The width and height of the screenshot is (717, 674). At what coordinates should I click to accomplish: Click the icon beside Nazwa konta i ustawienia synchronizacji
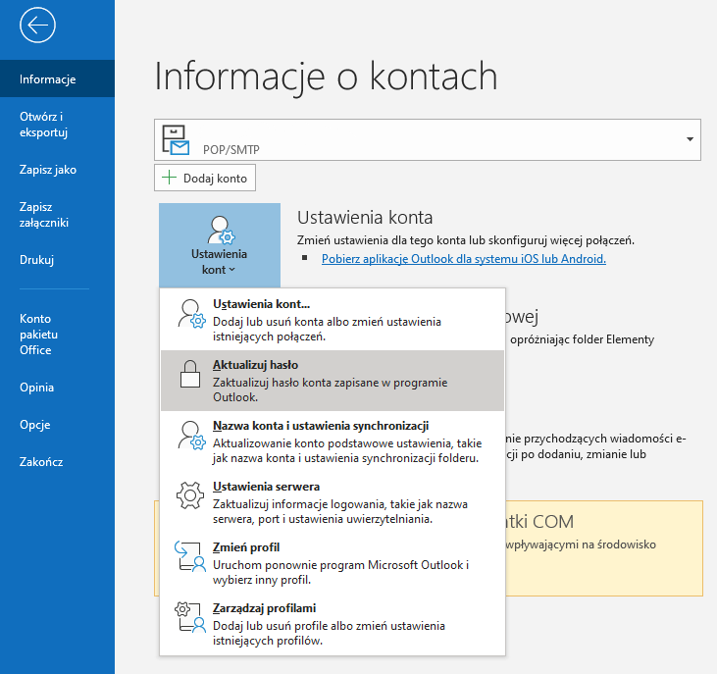[x=191, y=436]
